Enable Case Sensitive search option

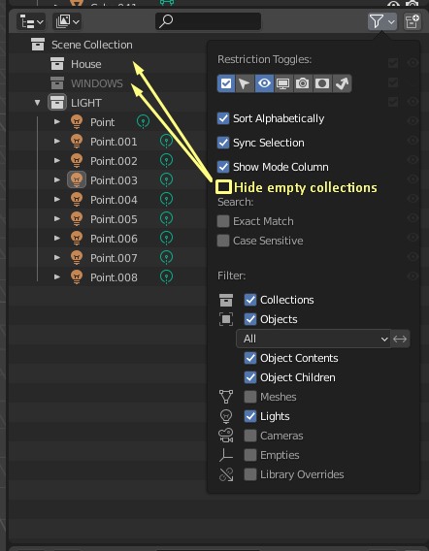(223, 241)
